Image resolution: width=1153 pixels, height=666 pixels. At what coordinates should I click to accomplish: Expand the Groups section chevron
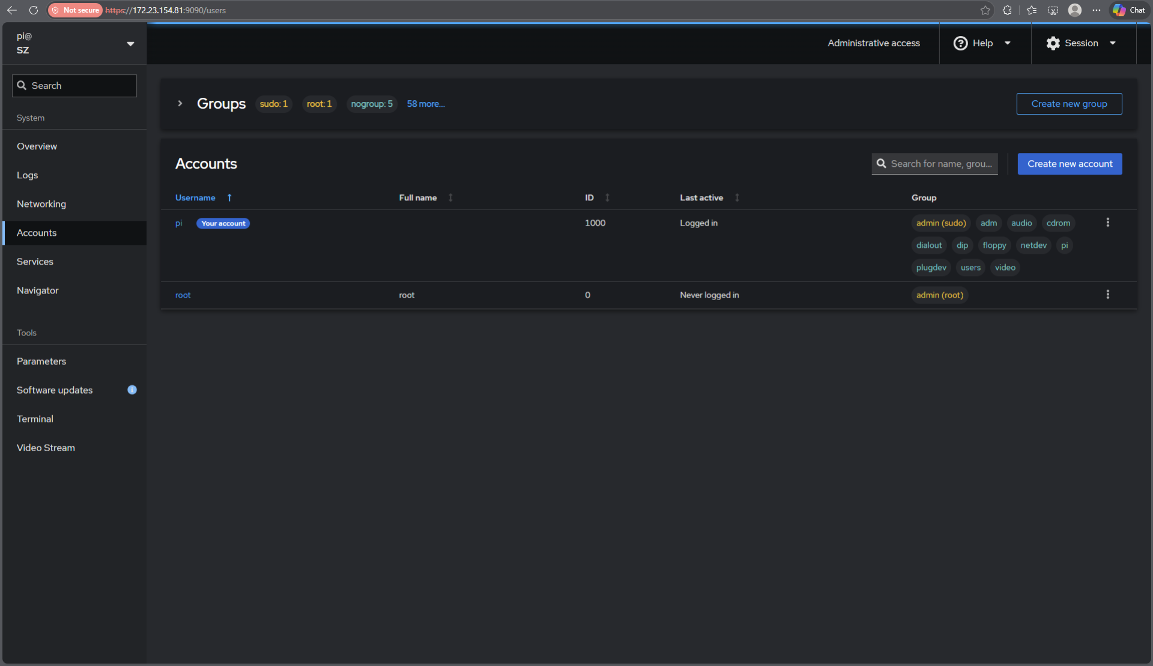click(180, 103)
